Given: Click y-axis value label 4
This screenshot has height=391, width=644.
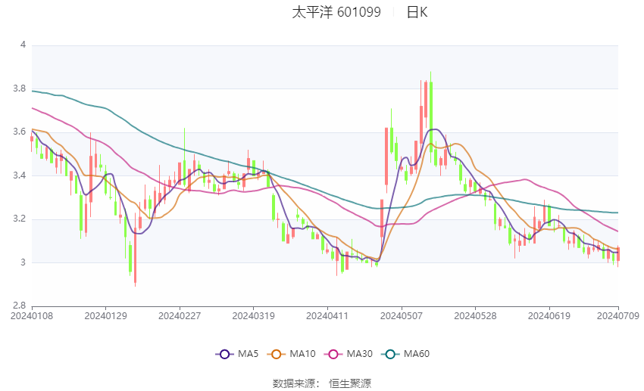Looking at the screenshot, I should point(23,45).
